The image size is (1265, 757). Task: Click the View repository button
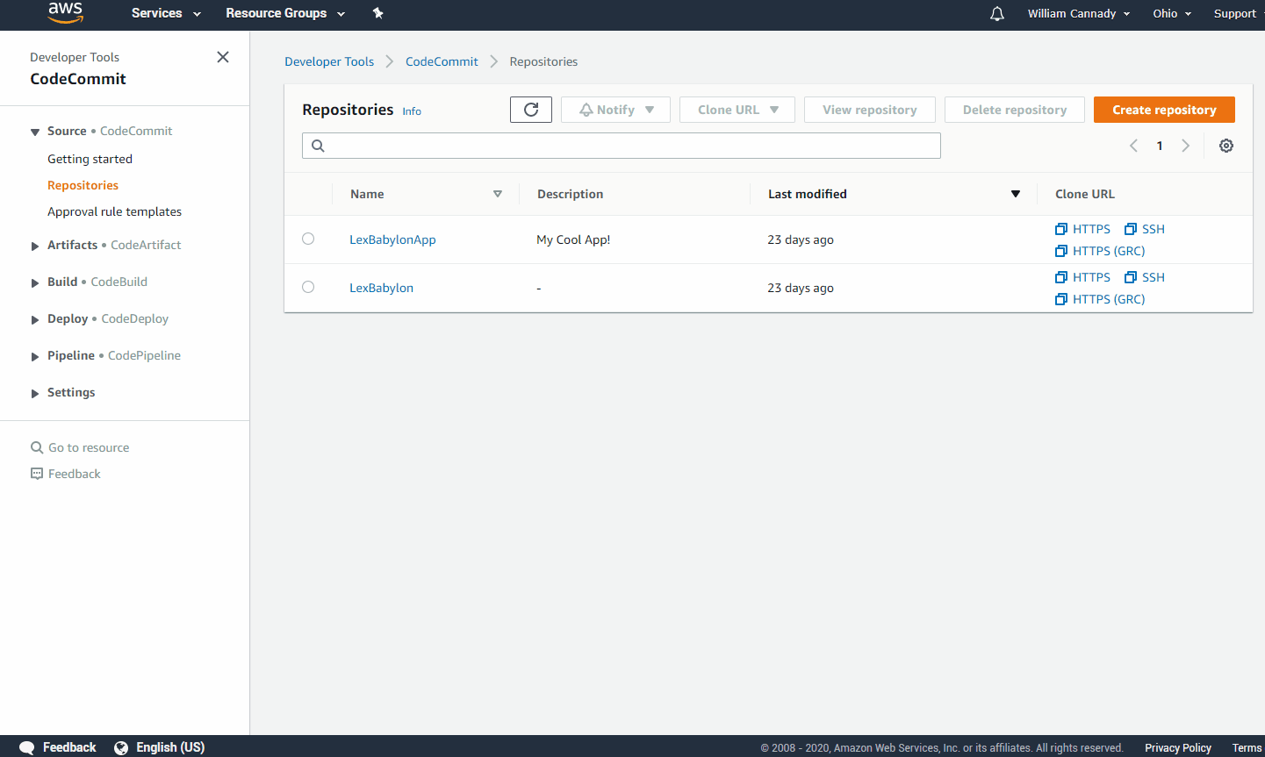(870, 110)
